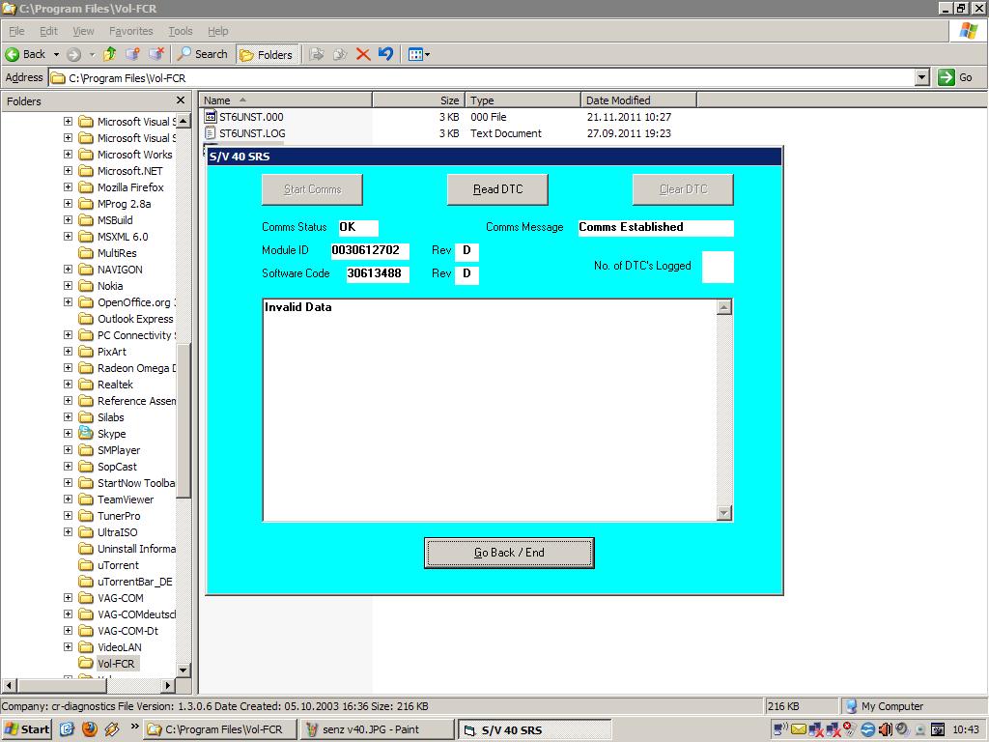Open the Favorites menu
The height and width of the screenshot is (742, 989).
point(130,31)
